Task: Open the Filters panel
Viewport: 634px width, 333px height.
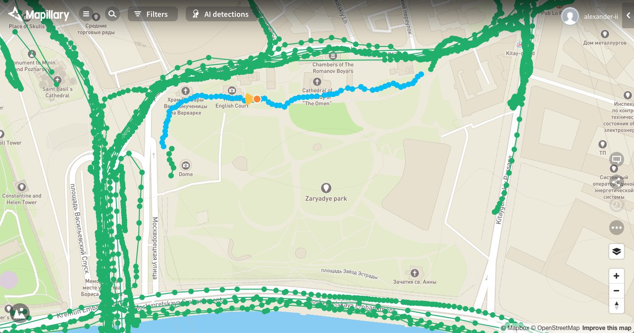Action: point(153,14)
